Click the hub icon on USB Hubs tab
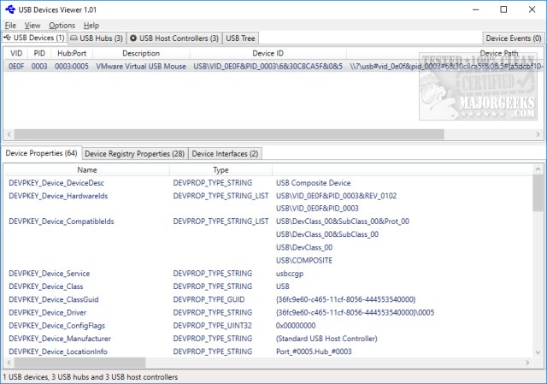This screenshot has width=547, height=384. pos(74,38)
